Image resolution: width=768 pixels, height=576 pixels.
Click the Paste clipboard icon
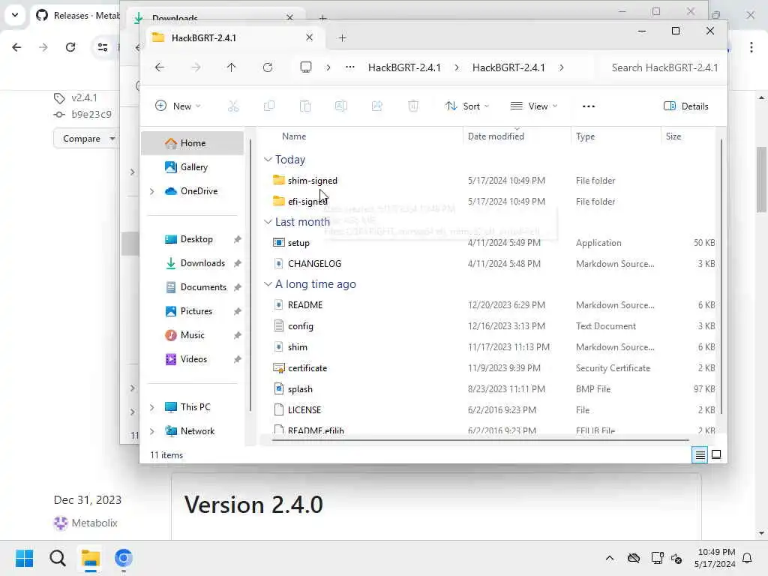pyautogui.click(x=305, y=106)
